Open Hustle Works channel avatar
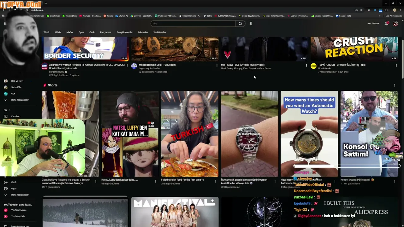The height and width of the screenshot is (227, 404). click(x=313, y=66)
